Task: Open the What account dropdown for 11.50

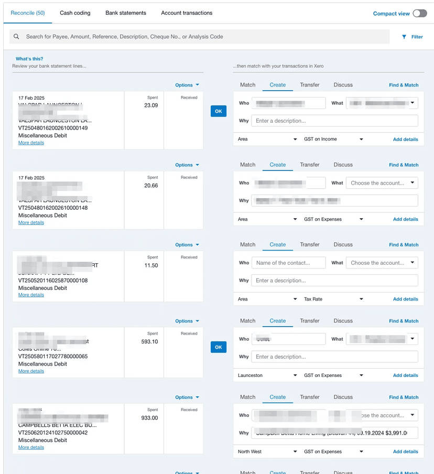Action: click(x=382, y=263)
